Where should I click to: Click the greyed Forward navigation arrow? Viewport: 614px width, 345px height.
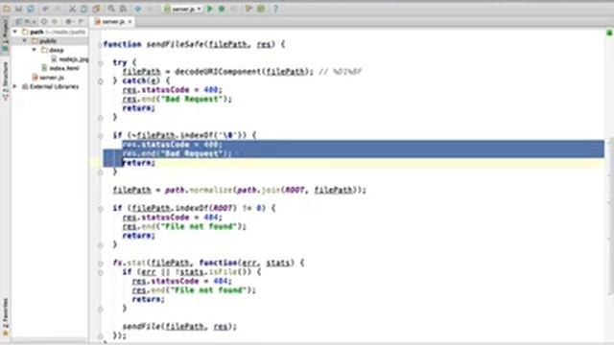150,9
